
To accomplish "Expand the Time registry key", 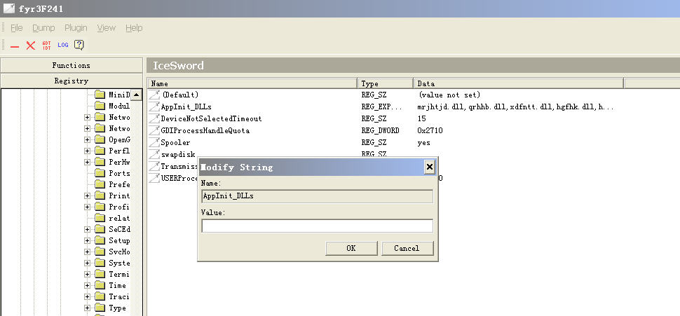I will (87, 285).
